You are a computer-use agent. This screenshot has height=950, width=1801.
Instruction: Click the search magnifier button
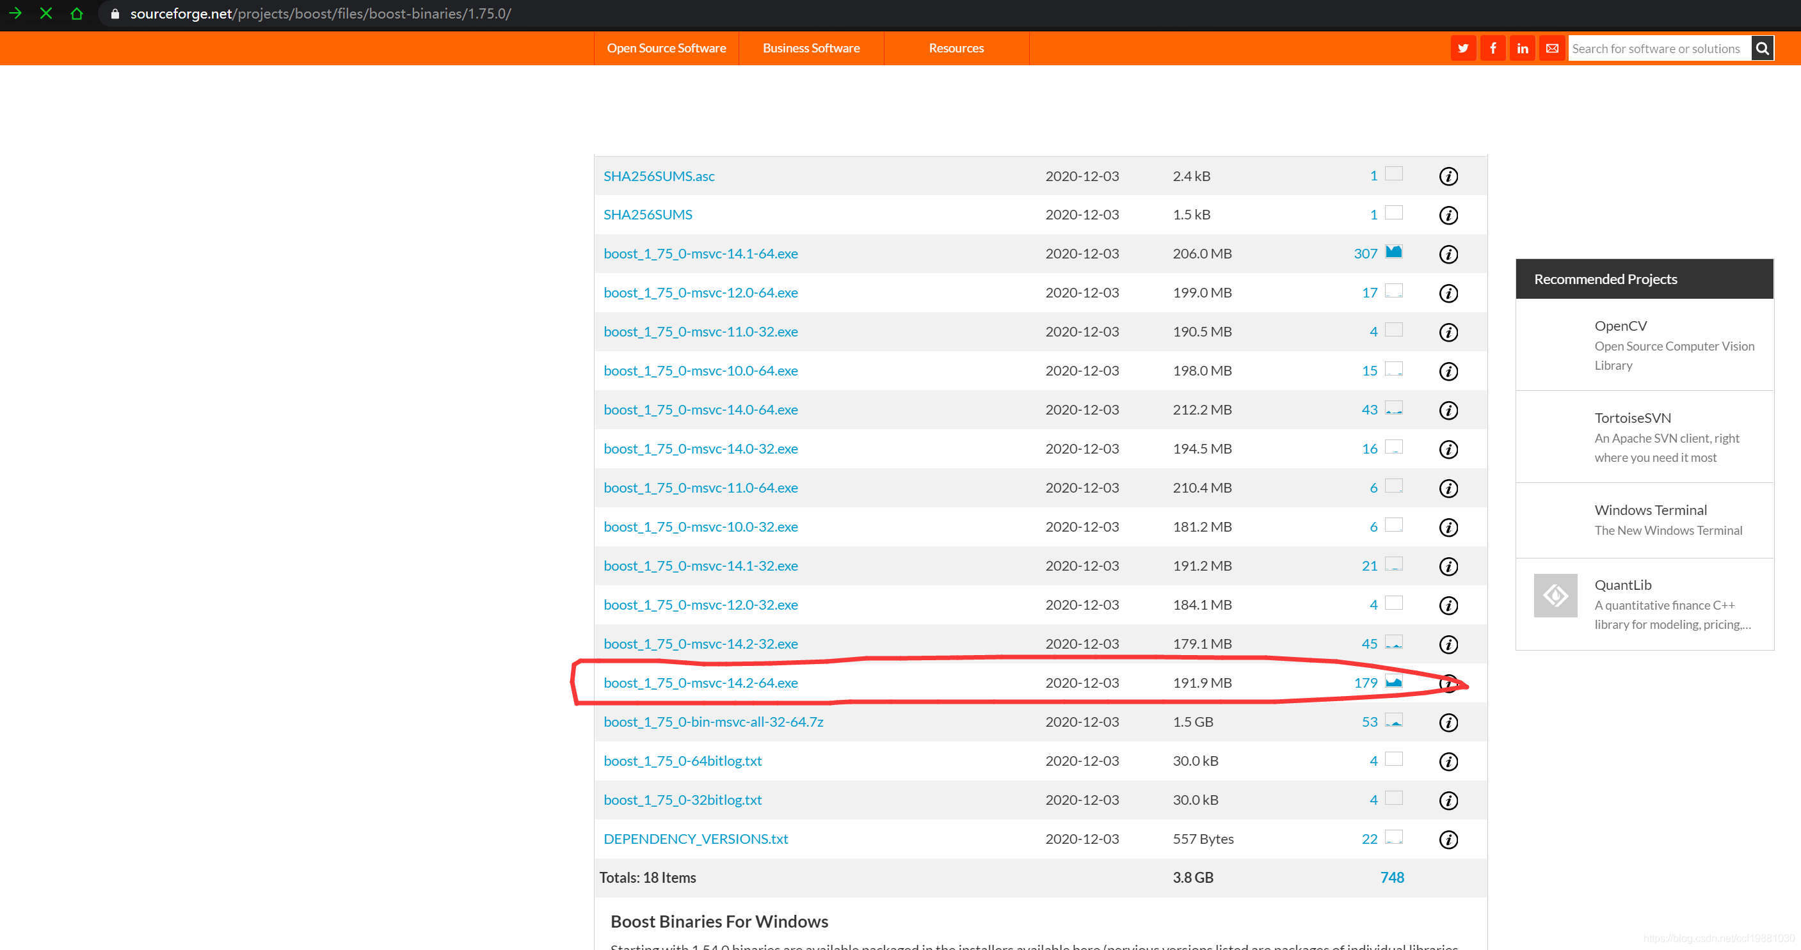(x=1762, y=48)
